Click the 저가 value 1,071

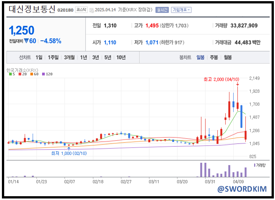[152, 43]
